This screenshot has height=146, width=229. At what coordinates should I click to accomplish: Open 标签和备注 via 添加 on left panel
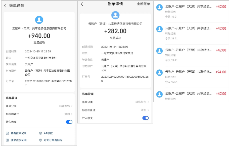point(68,113)
